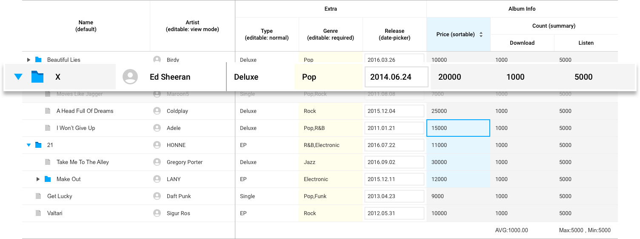Click the avatar icon beside Coldplay

click(x=157, y=111)
